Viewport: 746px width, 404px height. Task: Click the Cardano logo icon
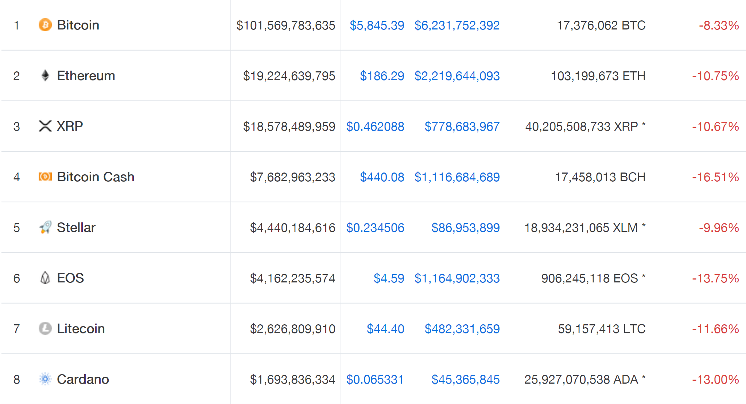click(45, 379)
